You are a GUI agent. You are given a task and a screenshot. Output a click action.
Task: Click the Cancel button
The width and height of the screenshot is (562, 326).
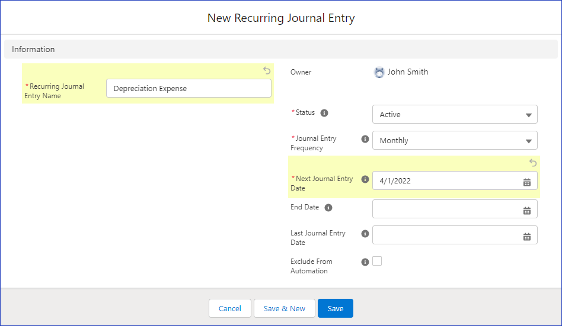click(x=229, y=308)
